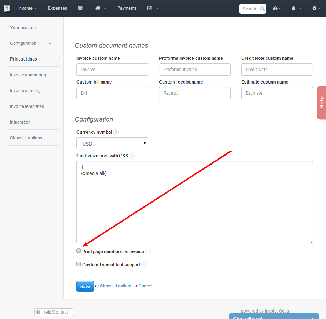Open Invoice templates settings
The height and width of the screenshot is (319, 326).
27,106
